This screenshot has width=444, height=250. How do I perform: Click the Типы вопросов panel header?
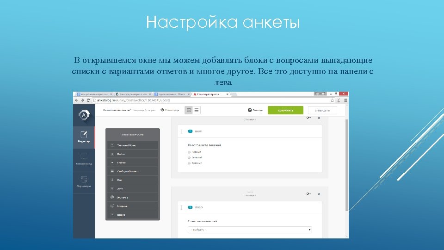click(132, 135)
